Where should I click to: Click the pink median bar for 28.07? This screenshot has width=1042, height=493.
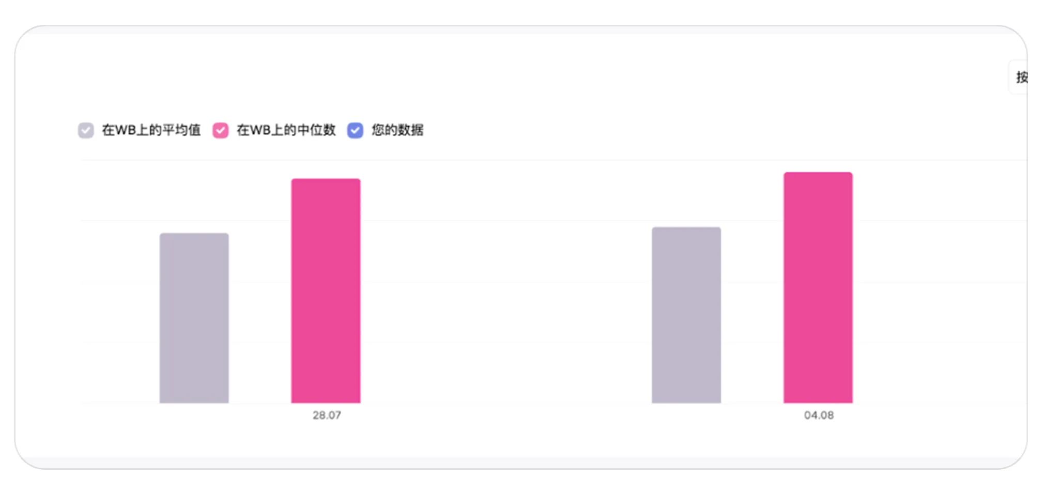[x=326, y=291]
